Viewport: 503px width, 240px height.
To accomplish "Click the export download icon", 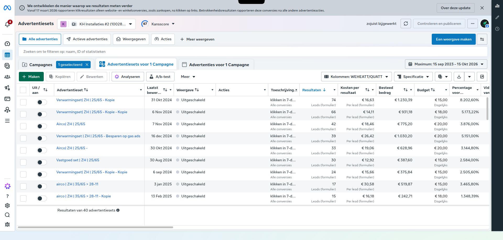I will click(459, 77).
